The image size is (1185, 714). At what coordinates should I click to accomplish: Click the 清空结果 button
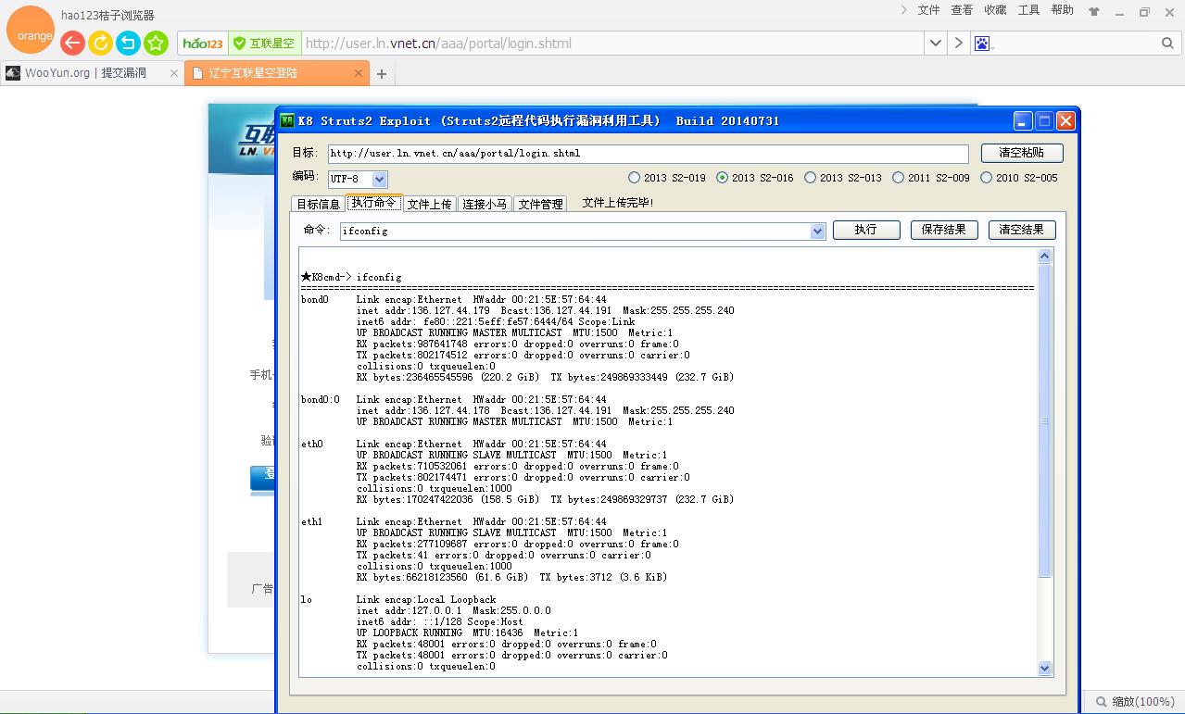[x=1022, y=230]
